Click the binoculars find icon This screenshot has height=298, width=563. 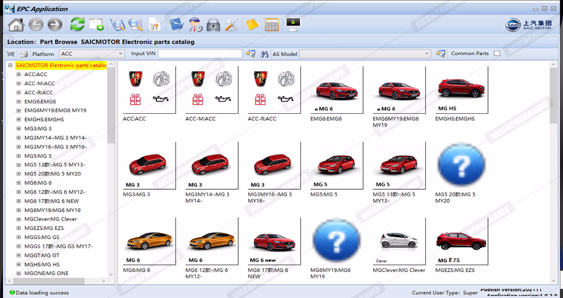coord(265,54)
